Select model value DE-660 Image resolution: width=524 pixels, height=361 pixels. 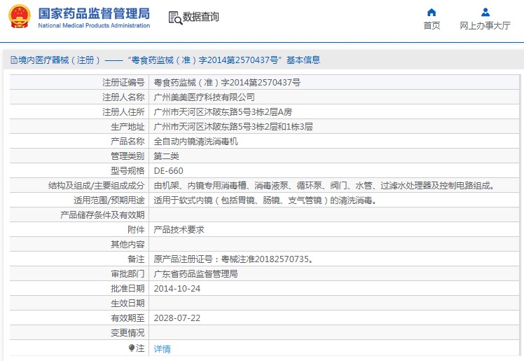(168, 171)
